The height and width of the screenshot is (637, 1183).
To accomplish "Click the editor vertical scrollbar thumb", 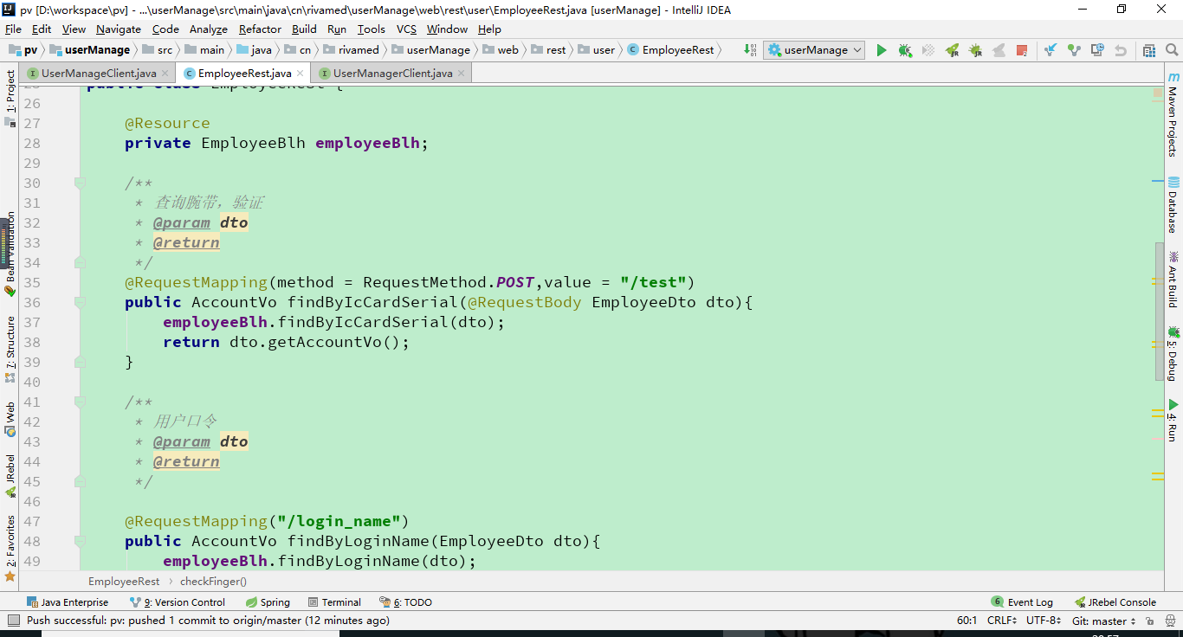I will pyautogui.click(x=1160, y=312).
